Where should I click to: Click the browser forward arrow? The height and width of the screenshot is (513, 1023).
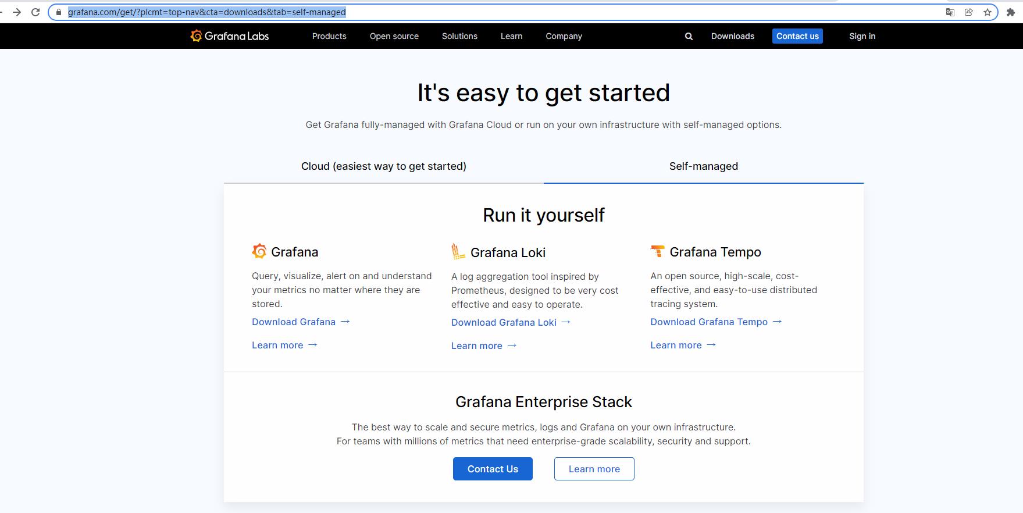(x=17, y=12)
